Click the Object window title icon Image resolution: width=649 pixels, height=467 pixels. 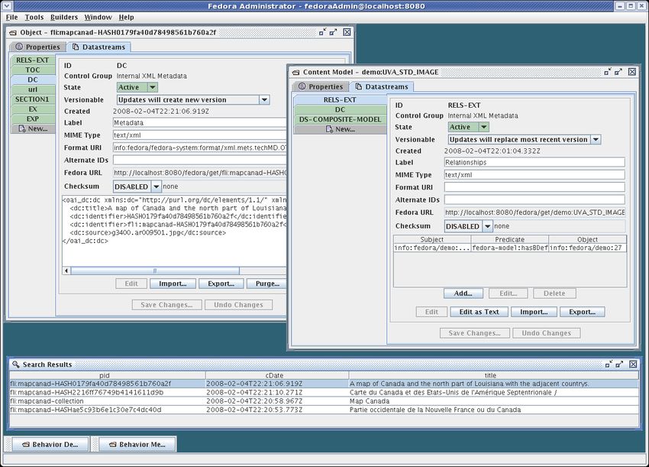[13, 32]
